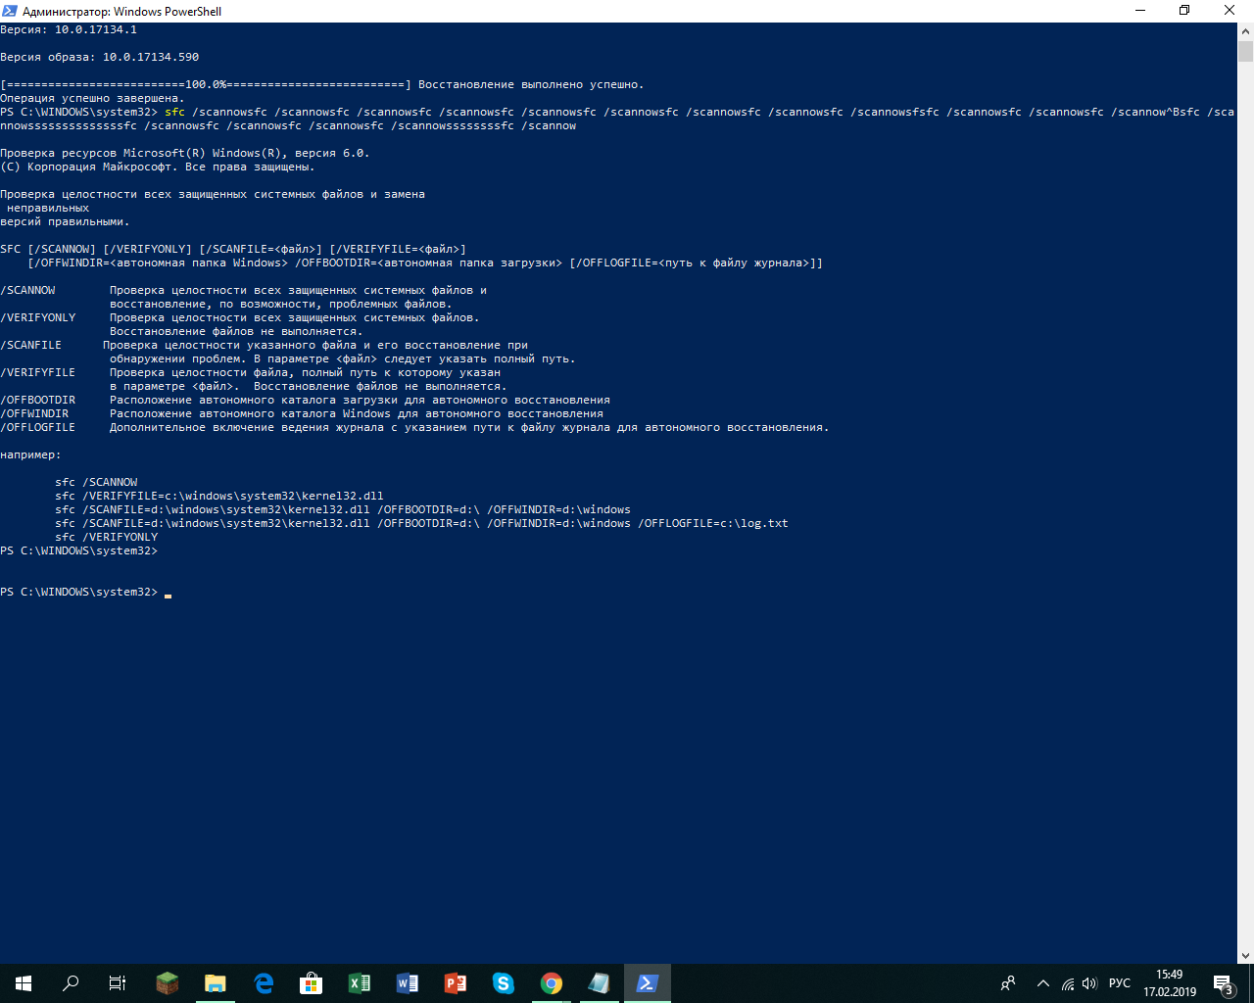The image size is (1254, 1003).
Task: Select the active PowerShell taskbar button
Action: [x=648, y=983]
